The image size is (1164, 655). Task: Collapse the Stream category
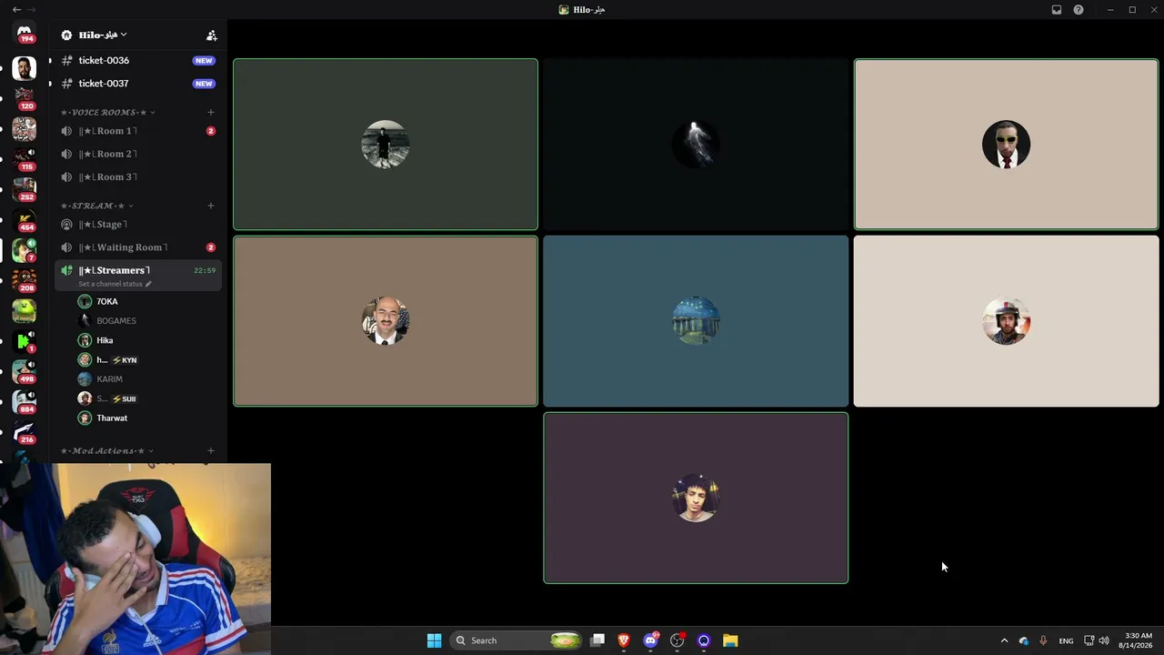coord(97,206)
